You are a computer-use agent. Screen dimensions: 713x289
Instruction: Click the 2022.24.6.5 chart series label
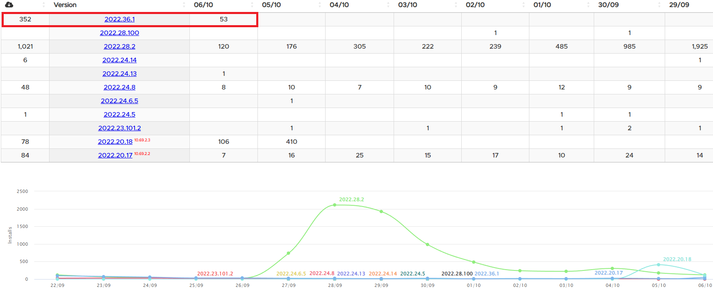click(291, 274)
